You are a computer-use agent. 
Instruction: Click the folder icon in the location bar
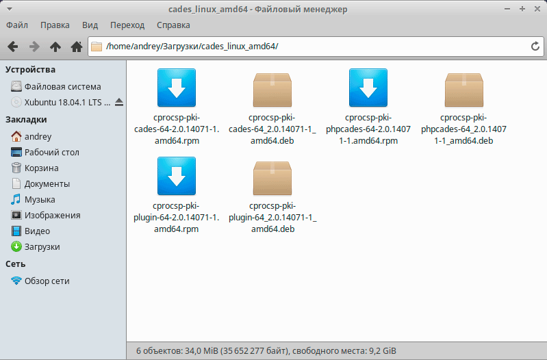[97, 46]
